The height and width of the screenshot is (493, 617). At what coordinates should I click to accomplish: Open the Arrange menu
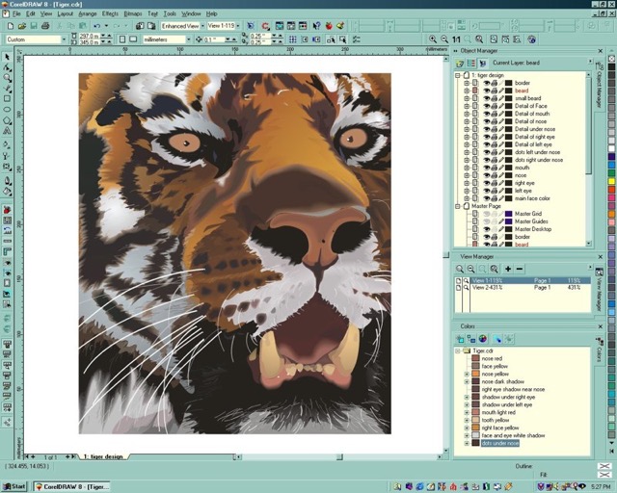(88, 13)
